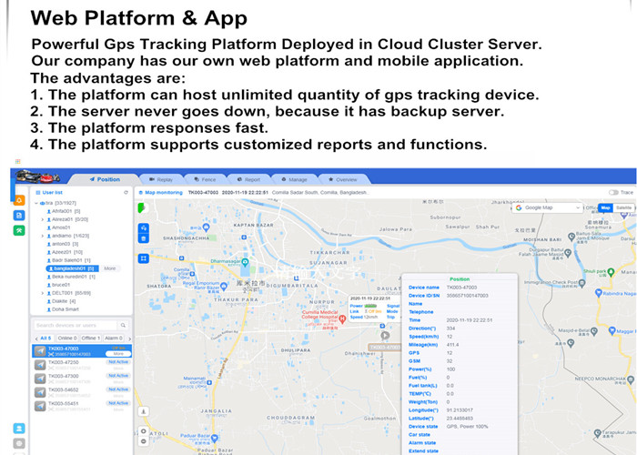Click the orange alarm bell sidebar icon
This screenshot has height=455, width=637.
click(x=19, y=198)
